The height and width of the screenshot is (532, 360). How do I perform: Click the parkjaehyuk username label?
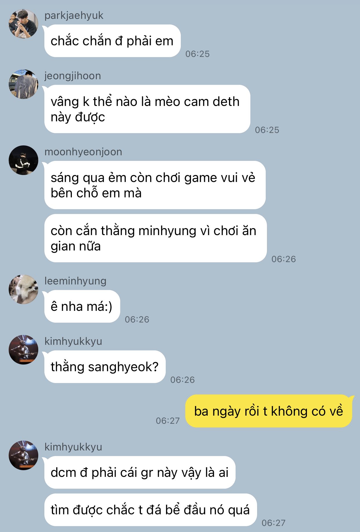pyautogui.click(x=74, y=15)
